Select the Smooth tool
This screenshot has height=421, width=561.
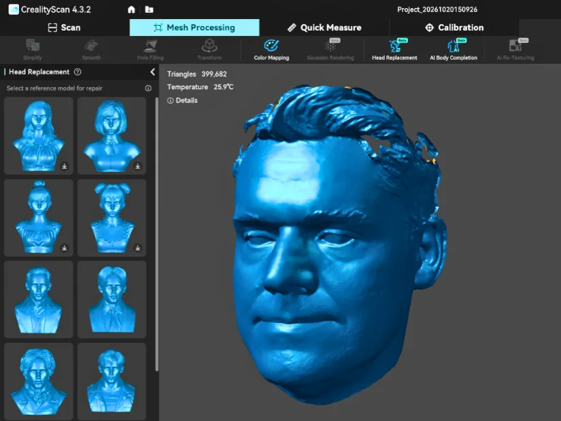[x=91, y=50]
